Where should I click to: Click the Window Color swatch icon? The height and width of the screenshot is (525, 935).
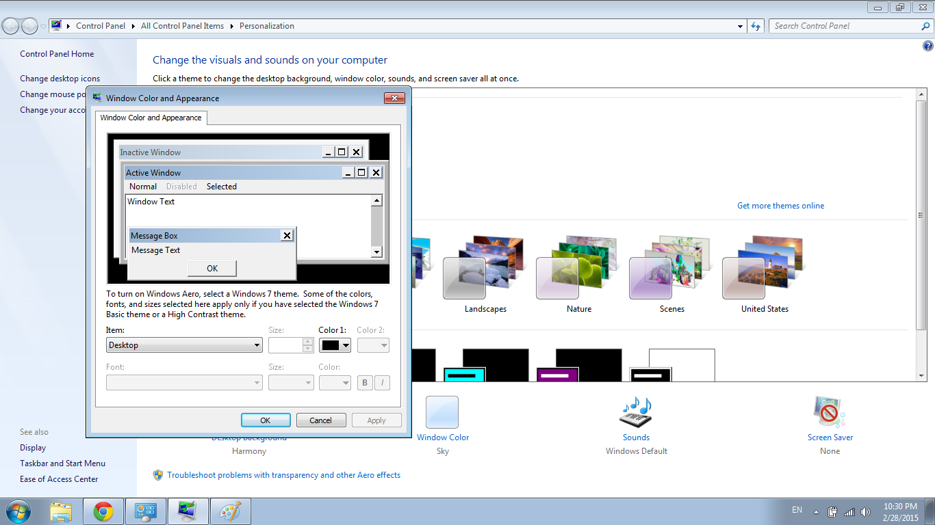(442, 412)
